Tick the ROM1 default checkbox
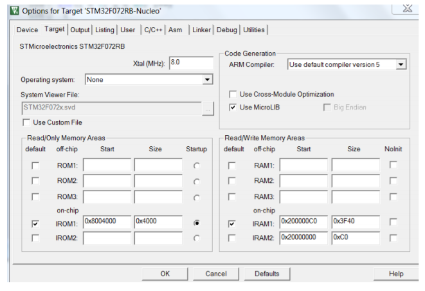 35,165
